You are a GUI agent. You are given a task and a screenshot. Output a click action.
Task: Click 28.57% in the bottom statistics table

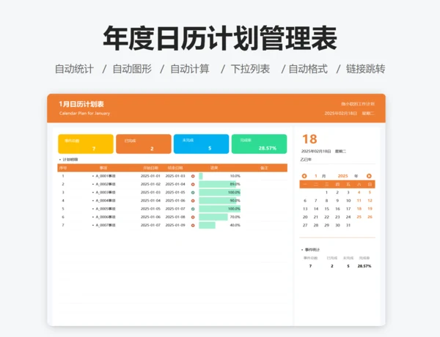364,266
